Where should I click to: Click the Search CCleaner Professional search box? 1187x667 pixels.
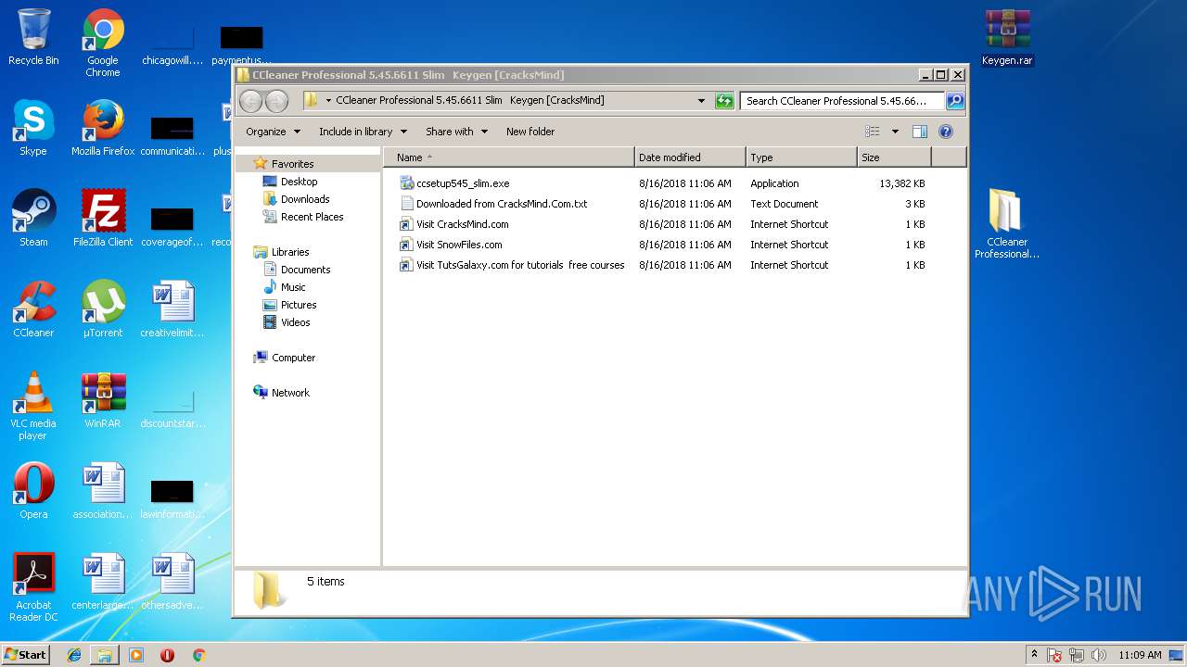(x=842, y=100)
